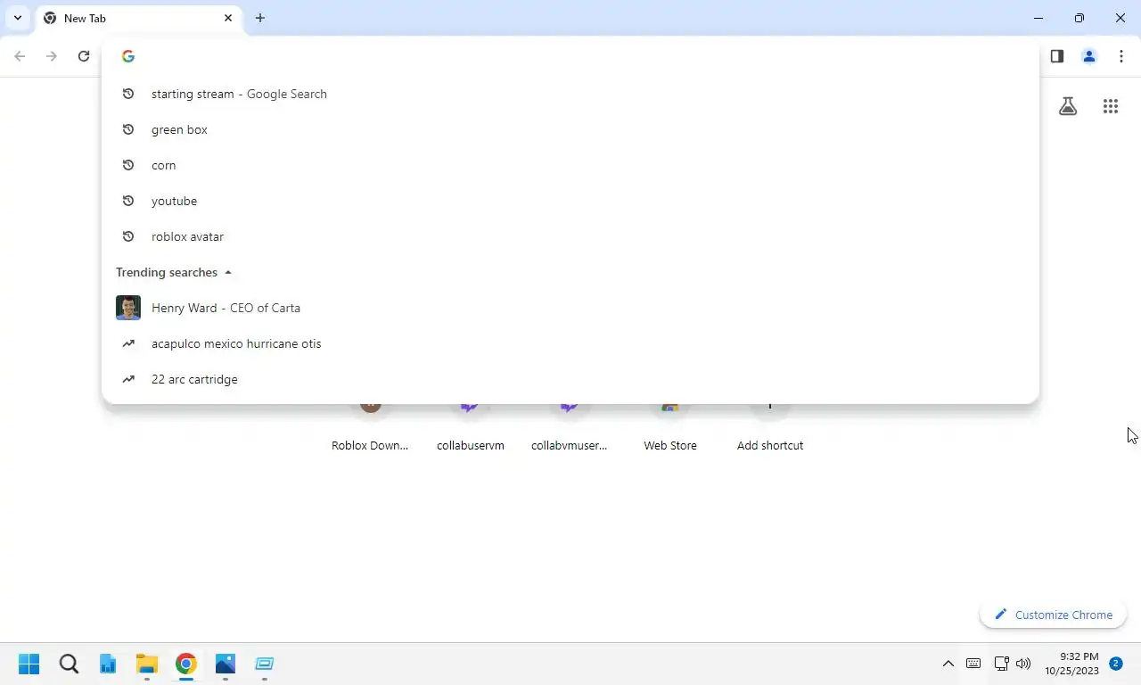The height and width of the screenshot is (685, 1141).
Task: Open the notification badge showing 2
Action: point(1116,664)
